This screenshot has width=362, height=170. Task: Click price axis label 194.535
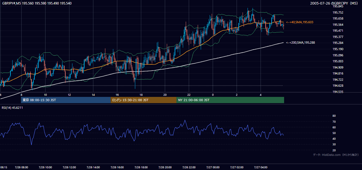pyautogui.click(x=338, y=92)
